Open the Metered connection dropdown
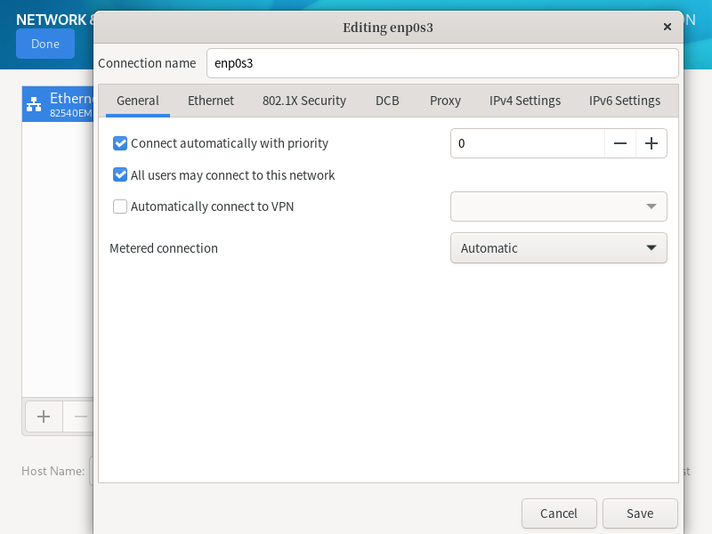This screenshot has width=712, height=534. coord(558,248)
